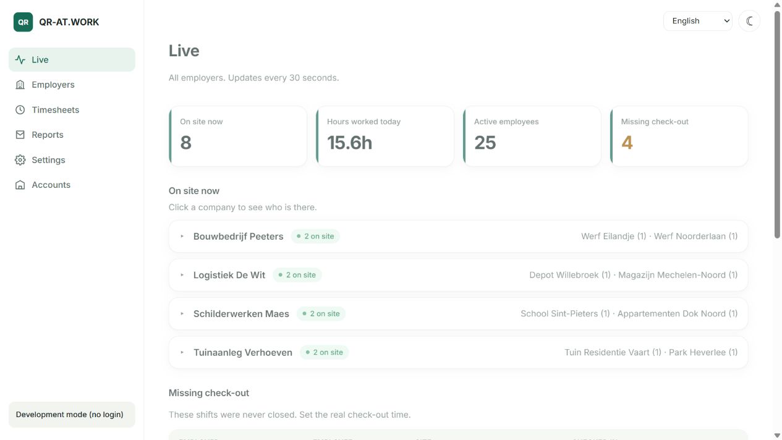The height and width of the screenshot is (440, 782).
Task: Click the 15.6h hours value
Action: (350, 143)
